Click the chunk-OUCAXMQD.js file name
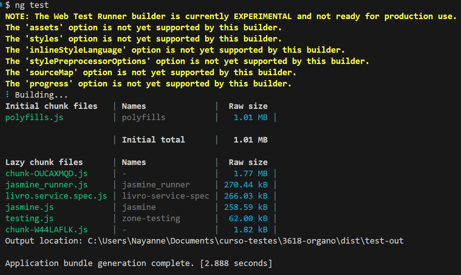The image size is (461, 275). tap(46, 174)
